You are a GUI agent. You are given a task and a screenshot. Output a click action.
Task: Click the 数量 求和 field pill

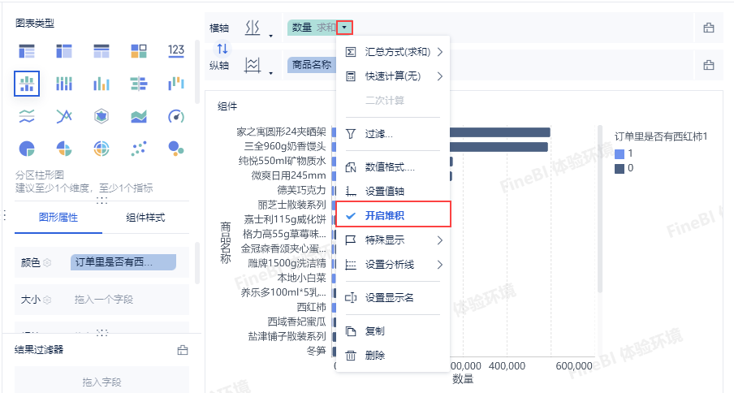click(313, 28)
